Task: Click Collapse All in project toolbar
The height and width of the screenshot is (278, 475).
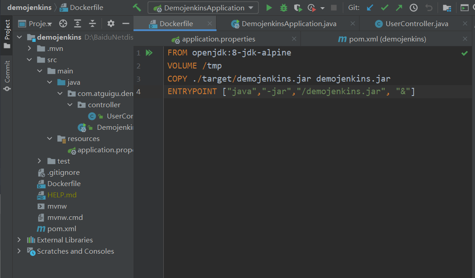Action: 92,23
